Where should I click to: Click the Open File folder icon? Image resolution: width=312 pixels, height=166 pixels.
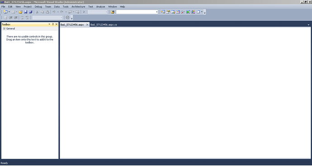click(x=20, y=12)
